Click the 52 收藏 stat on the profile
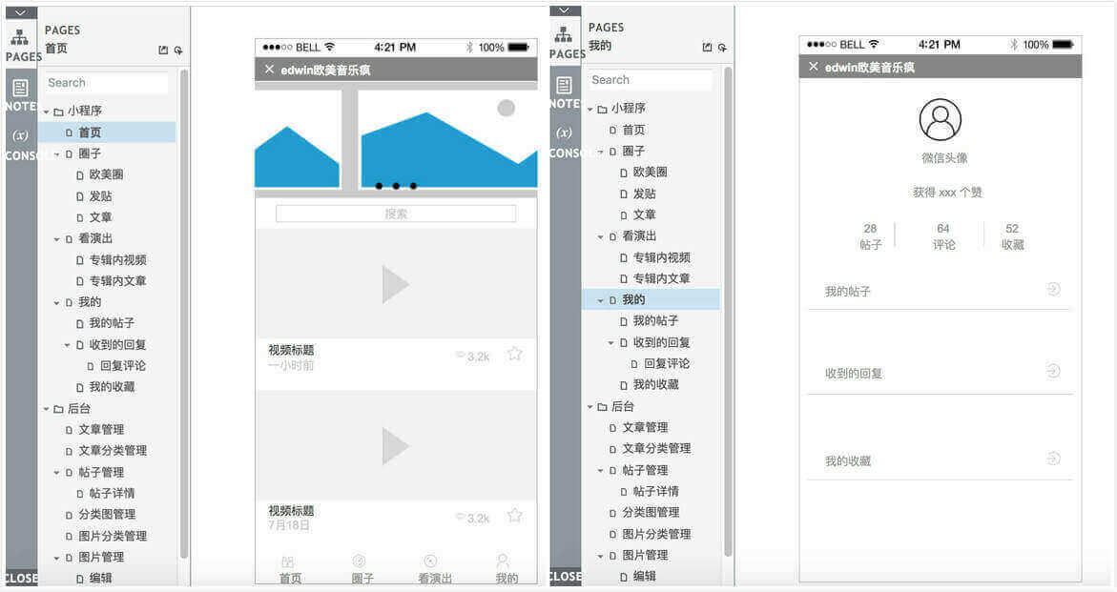The width and height of the screenshot is (1117, 592). click(x=1012, y=236)
